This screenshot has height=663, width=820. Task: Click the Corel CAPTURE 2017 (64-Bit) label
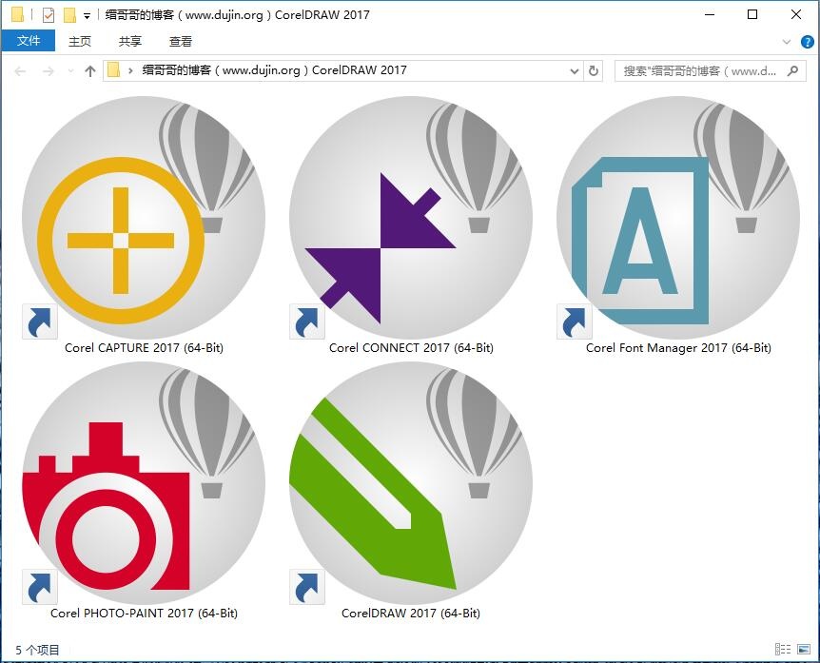coord(144,348)
